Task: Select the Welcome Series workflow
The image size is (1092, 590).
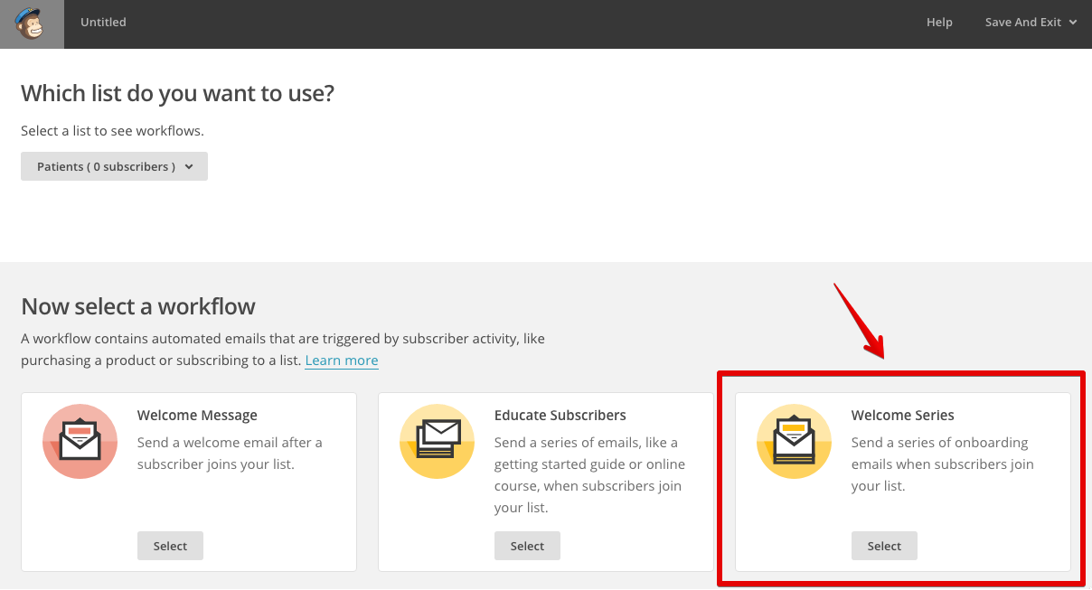Action: click(884, 546)
